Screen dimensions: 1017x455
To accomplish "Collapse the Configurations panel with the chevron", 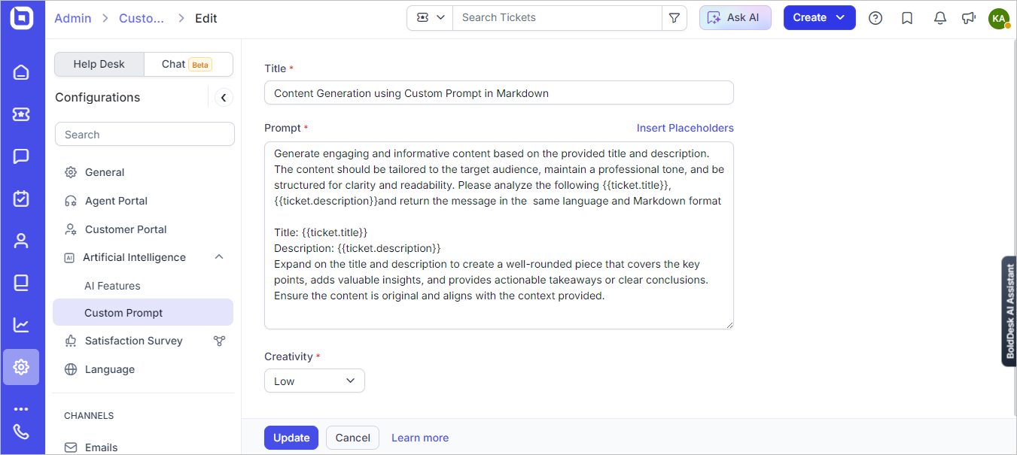I will pyautogui.click(x=224, y=98).
